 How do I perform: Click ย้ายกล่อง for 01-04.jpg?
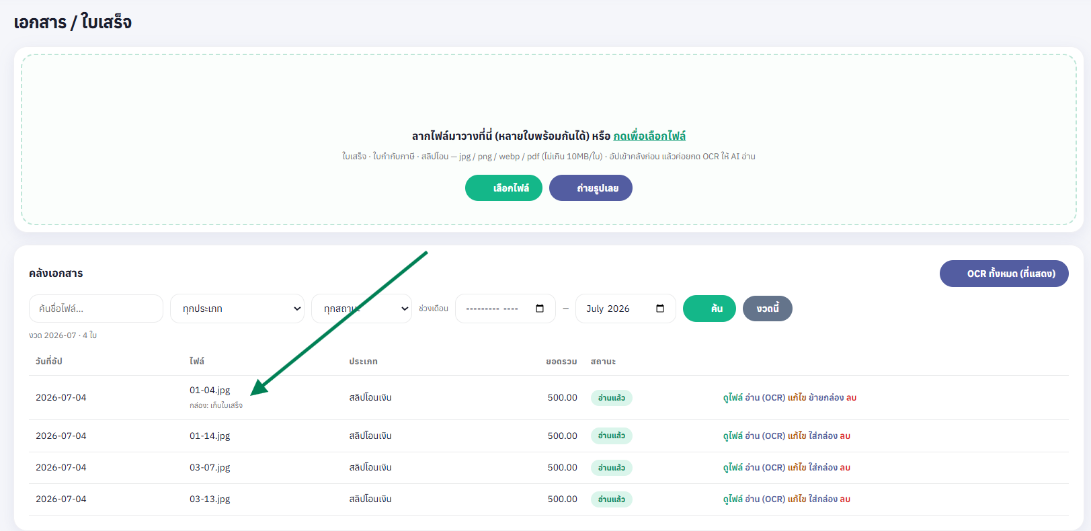click(826, 398)
